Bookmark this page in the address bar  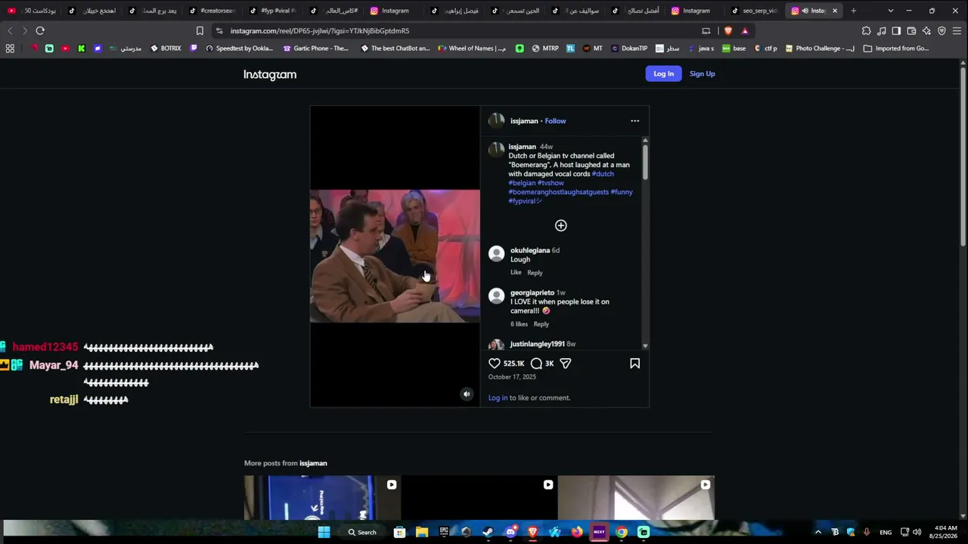tap(200, 31)
